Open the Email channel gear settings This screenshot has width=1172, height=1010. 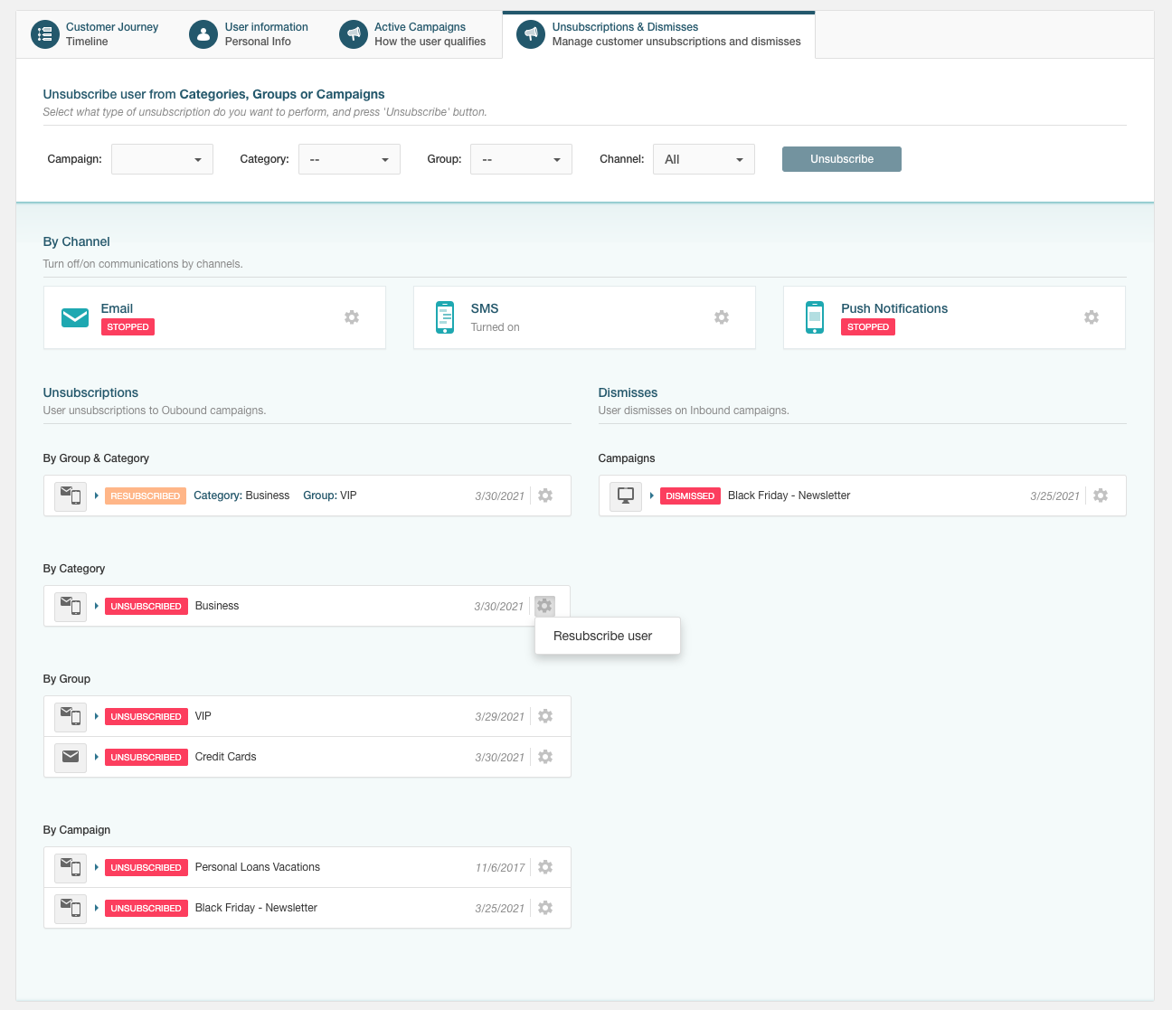(352, 317)
